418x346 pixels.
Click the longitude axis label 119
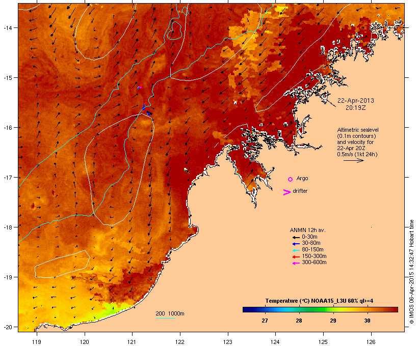pyautogui.click(x=37, y=342)
